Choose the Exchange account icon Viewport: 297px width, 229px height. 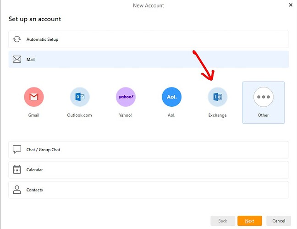pos(217,97)
